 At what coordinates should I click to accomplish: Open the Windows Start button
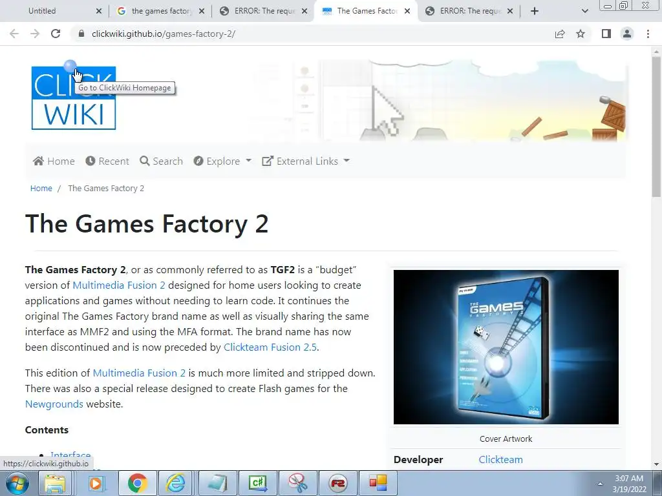click(x=17, y=483)
